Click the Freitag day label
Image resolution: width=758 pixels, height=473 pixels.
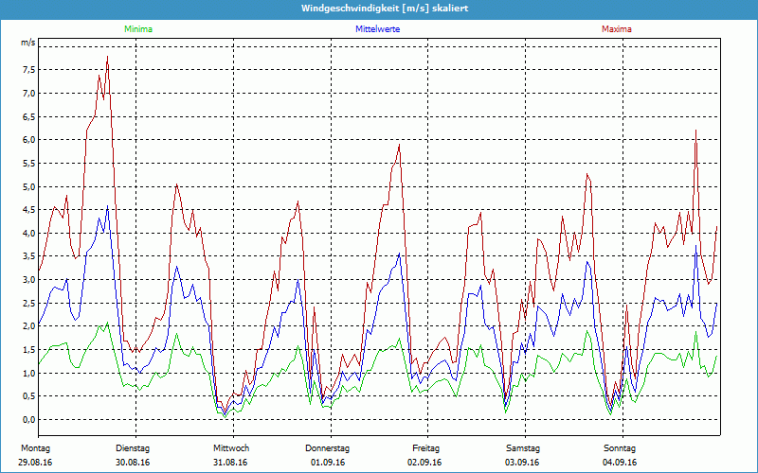[425, 448]
